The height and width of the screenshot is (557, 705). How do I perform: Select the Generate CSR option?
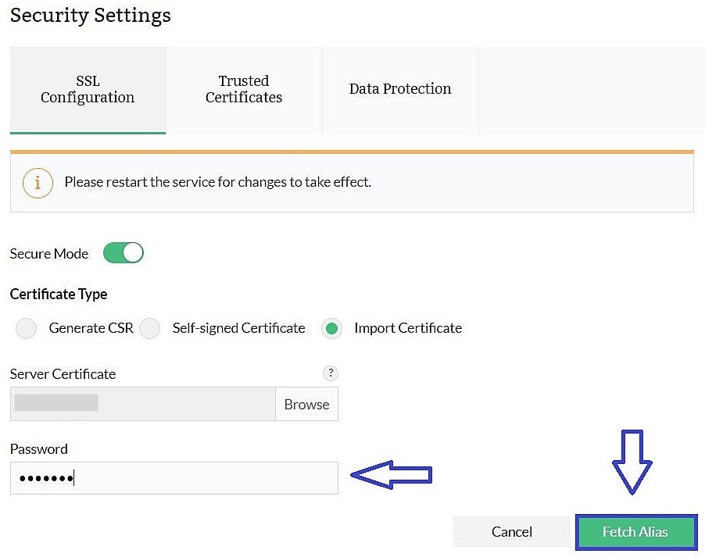pos(26,328)
